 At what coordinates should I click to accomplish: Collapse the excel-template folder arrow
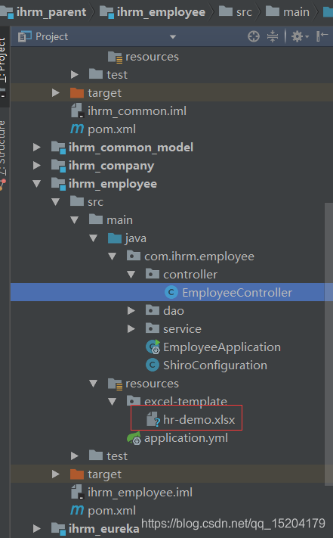(x=112, y=402)
